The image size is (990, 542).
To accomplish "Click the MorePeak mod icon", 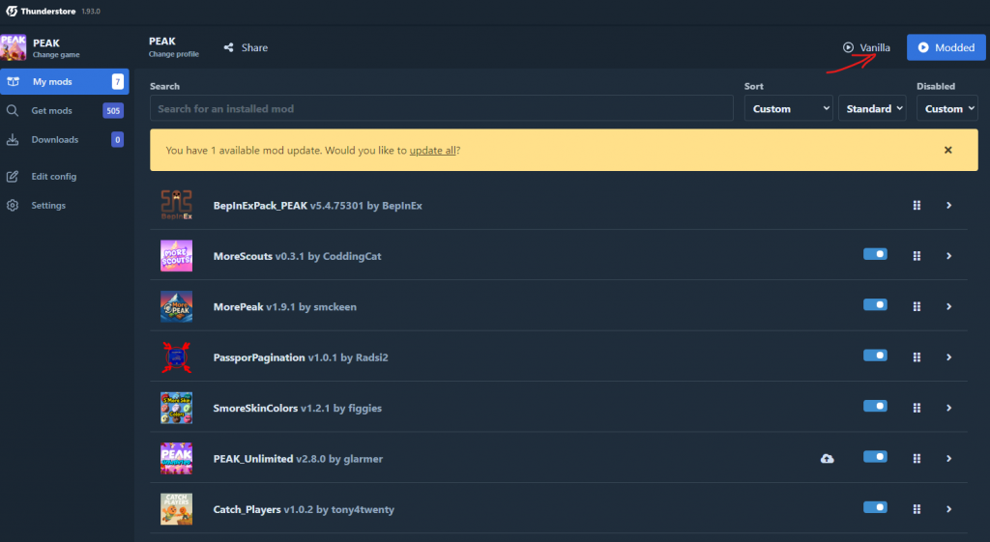I will [x=176, y=306].
